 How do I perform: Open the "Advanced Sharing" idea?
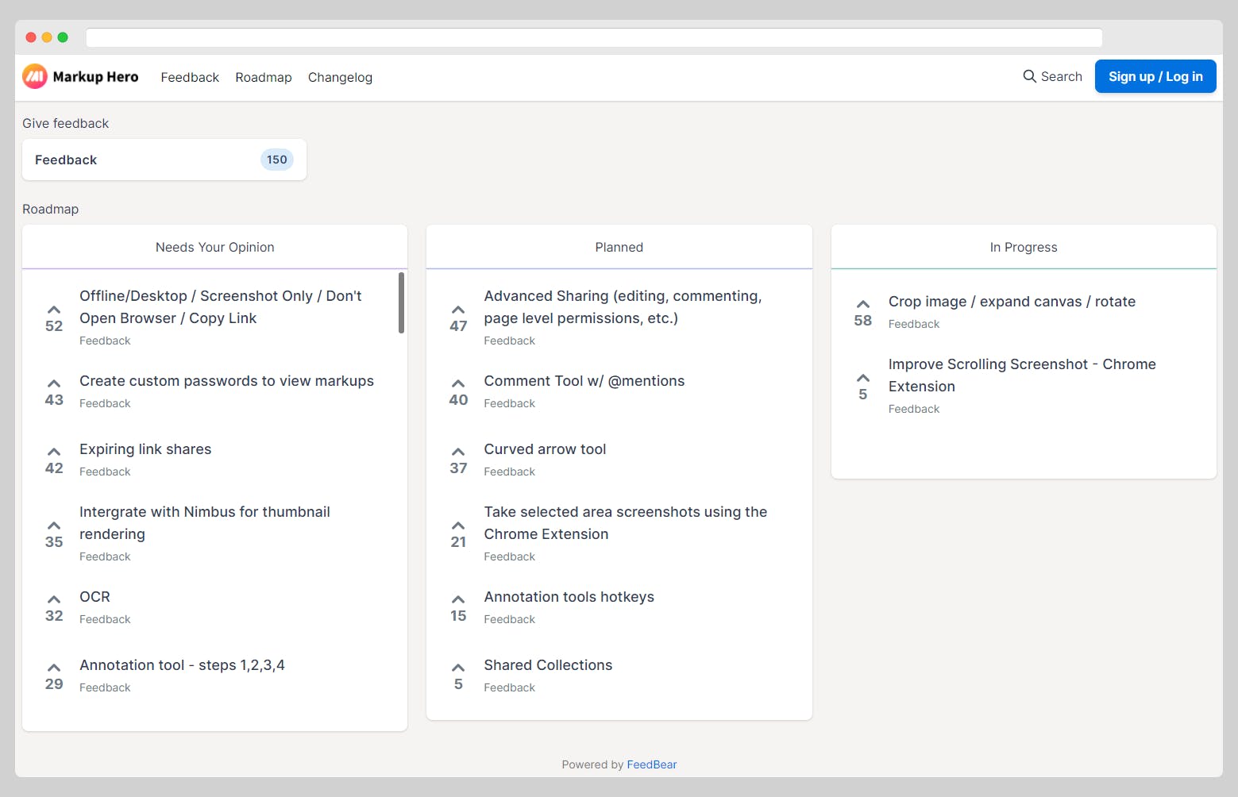(623, 306)
